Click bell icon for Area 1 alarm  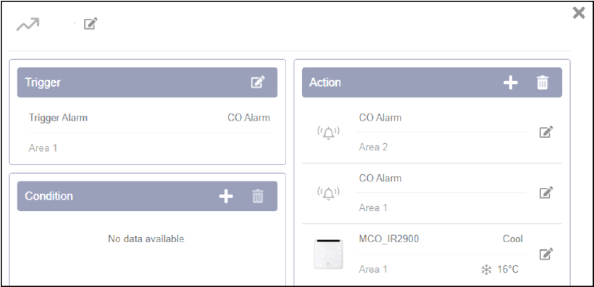328,193
